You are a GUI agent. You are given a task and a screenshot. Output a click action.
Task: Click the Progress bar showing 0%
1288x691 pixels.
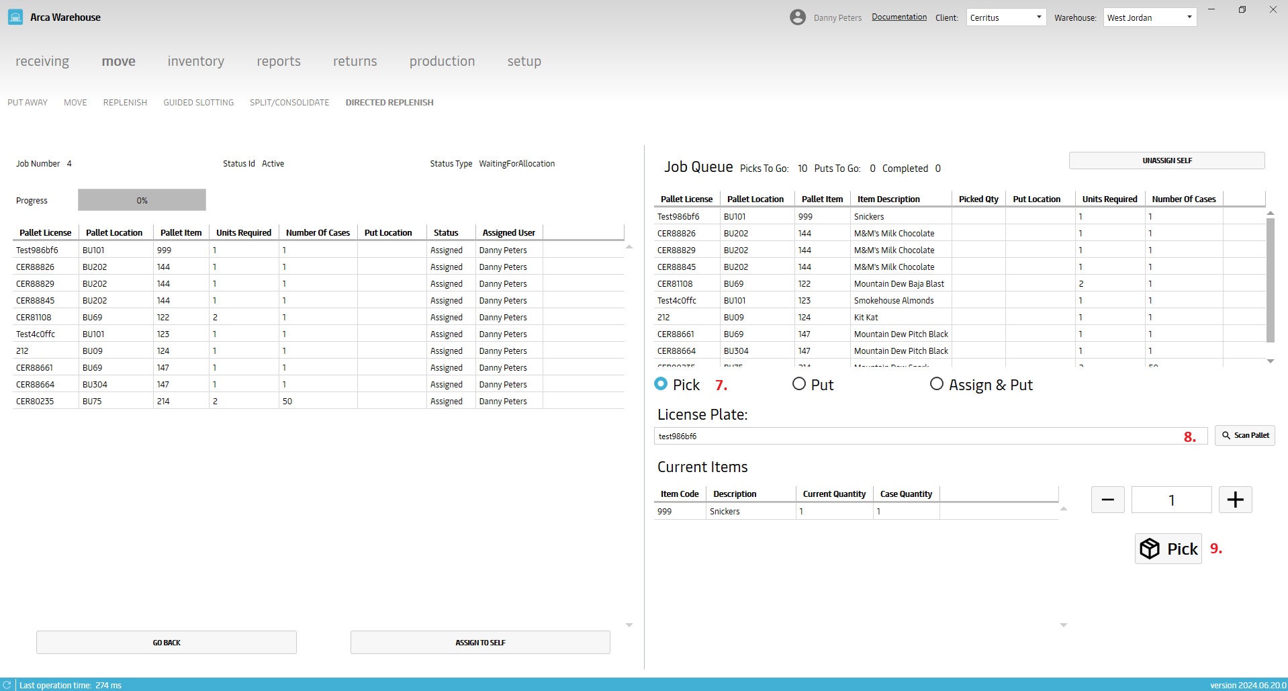tap(142, 200)
